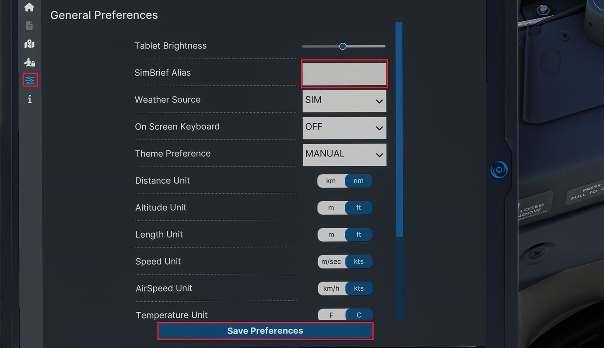Open the On Screen Keyboard dropdown

(x=344, y=128)
